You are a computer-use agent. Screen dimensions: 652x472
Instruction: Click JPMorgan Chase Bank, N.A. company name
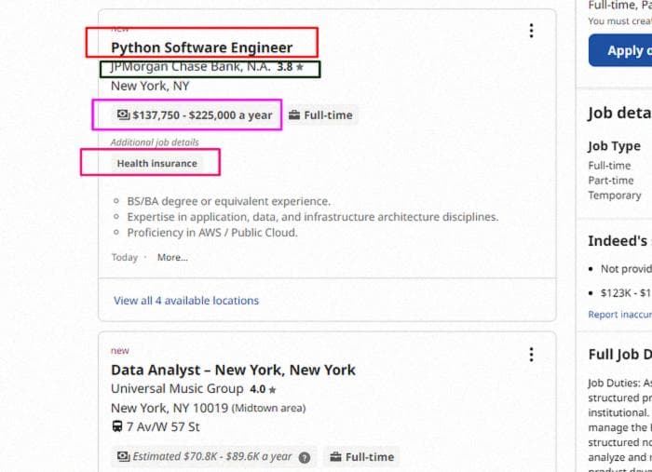click(x=191, y=66)
